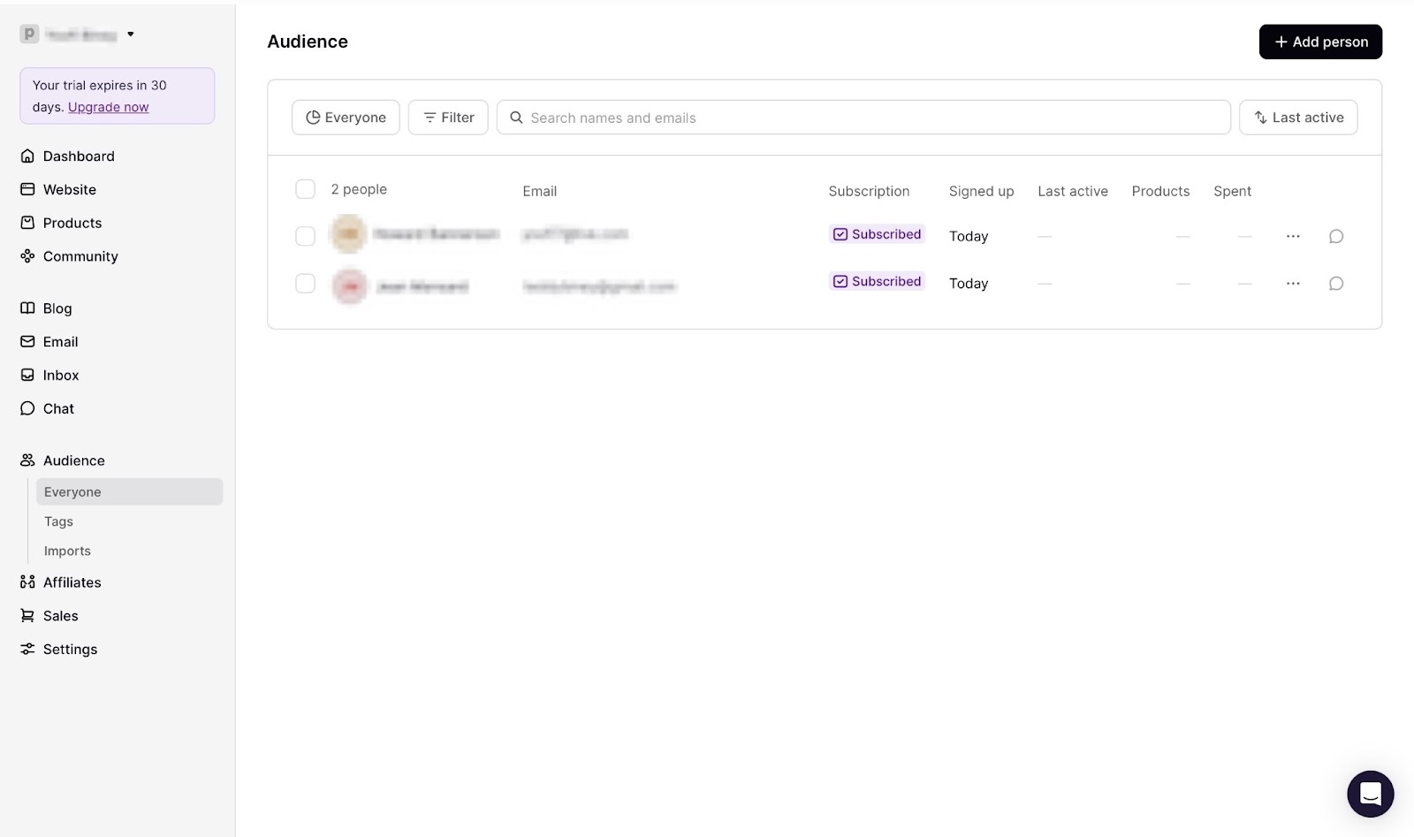The width and height of the screenshot is (1414, 837).
Task: Click the second person's avatar
Action: 350,285
